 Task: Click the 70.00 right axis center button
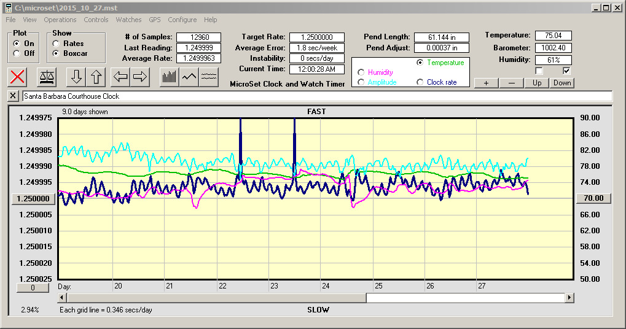(593, 198)
